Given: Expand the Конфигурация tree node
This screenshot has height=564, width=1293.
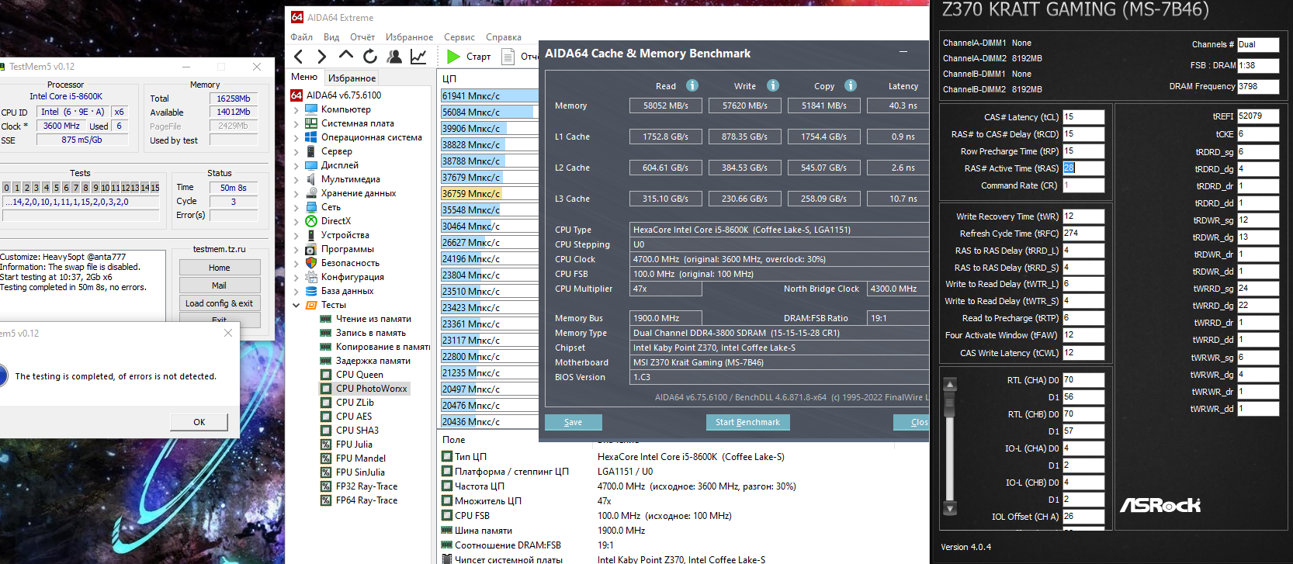Looking at the screenshot, I should (296, 278).
